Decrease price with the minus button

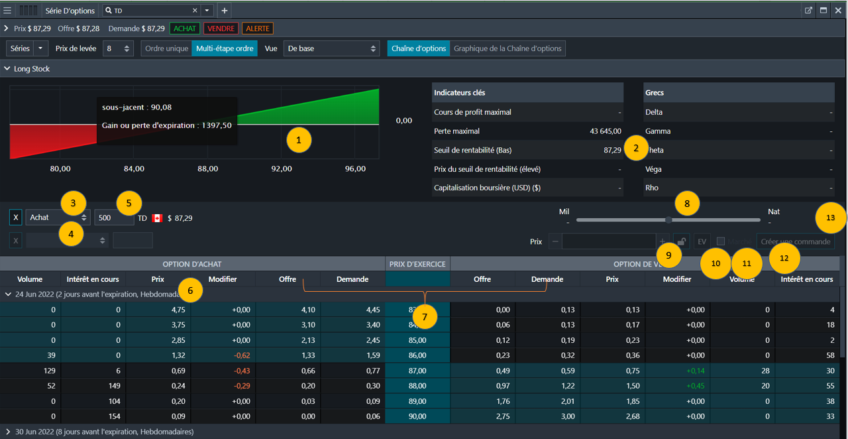(x=555, y=242)
